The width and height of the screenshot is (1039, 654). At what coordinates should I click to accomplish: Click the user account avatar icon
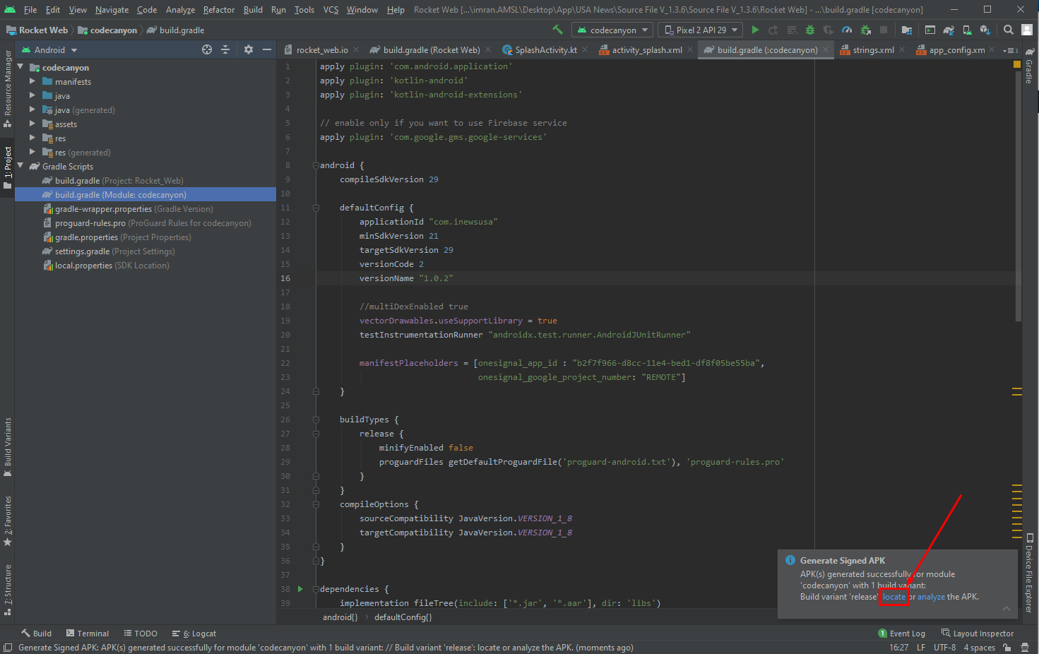click(x=1027, y=30)
